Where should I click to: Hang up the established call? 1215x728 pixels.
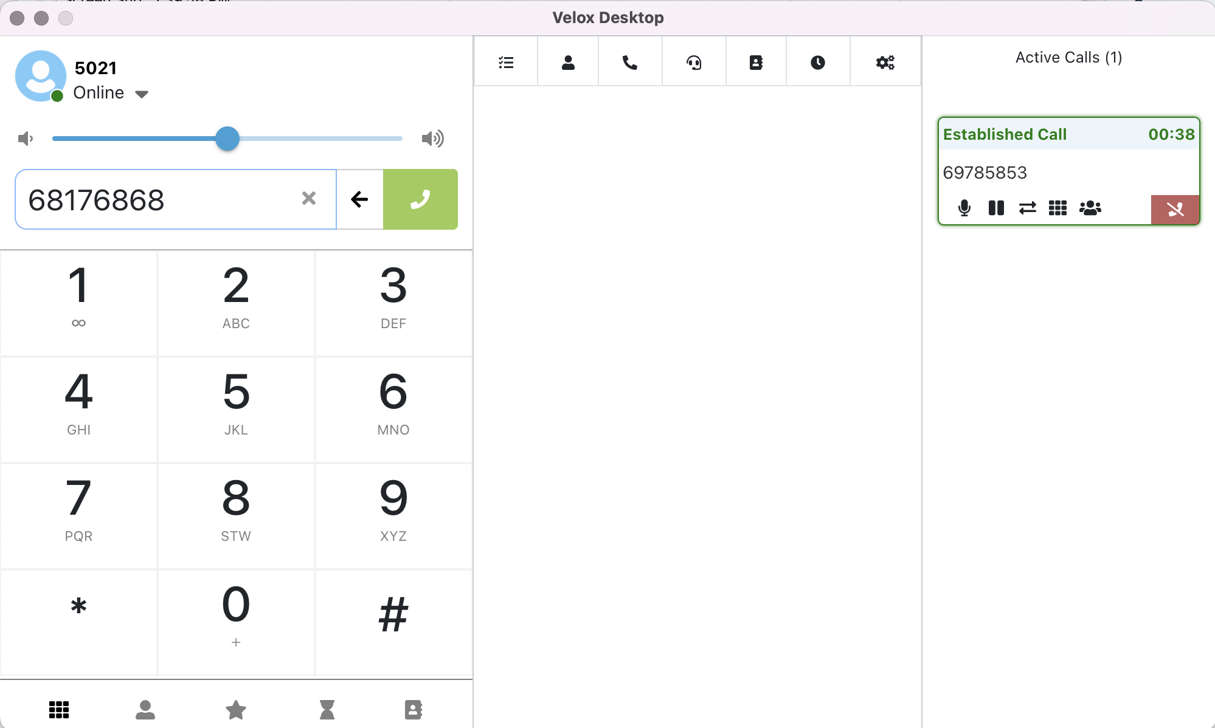1175,210
